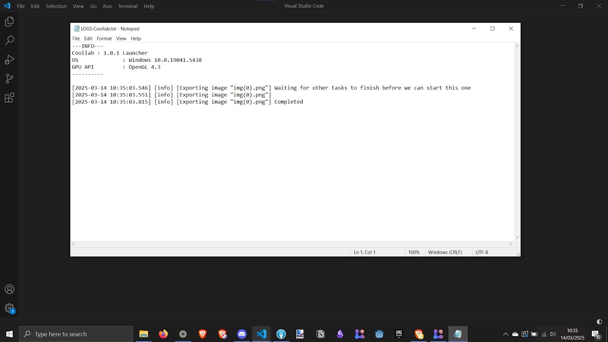Click the "Windows (CRLF)" status bar entry
This screenshot has height=342, width=608.
[445, 252]
